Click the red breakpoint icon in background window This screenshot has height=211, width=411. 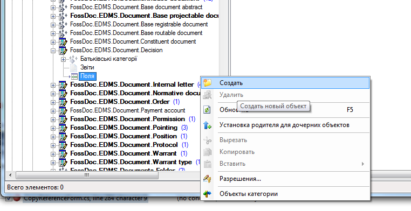[17, 199]
